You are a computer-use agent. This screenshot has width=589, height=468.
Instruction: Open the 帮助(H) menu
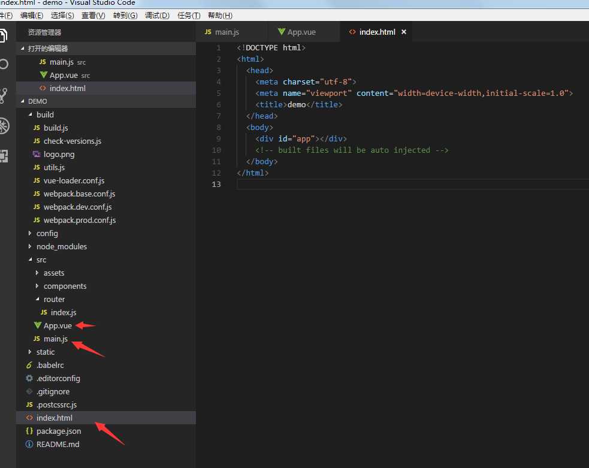coord(220,16)
